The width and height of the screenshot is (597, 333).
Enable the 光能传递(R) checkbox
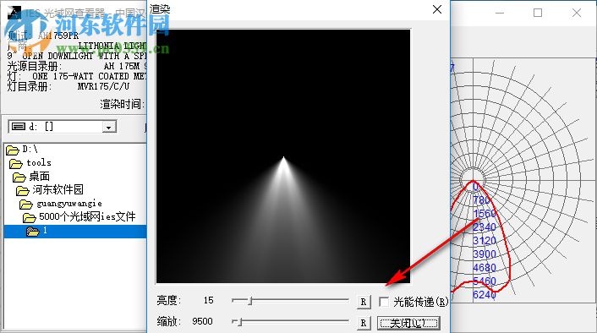pos(384,303)
